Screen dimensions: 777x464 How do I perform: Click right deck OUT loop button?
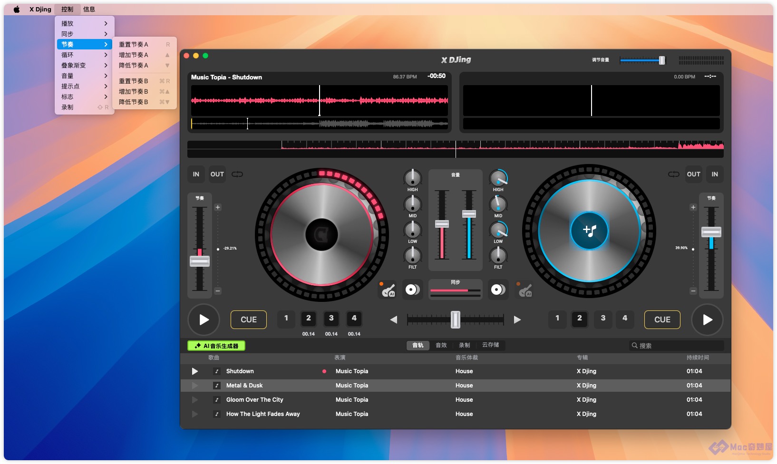tap(694, 174)
